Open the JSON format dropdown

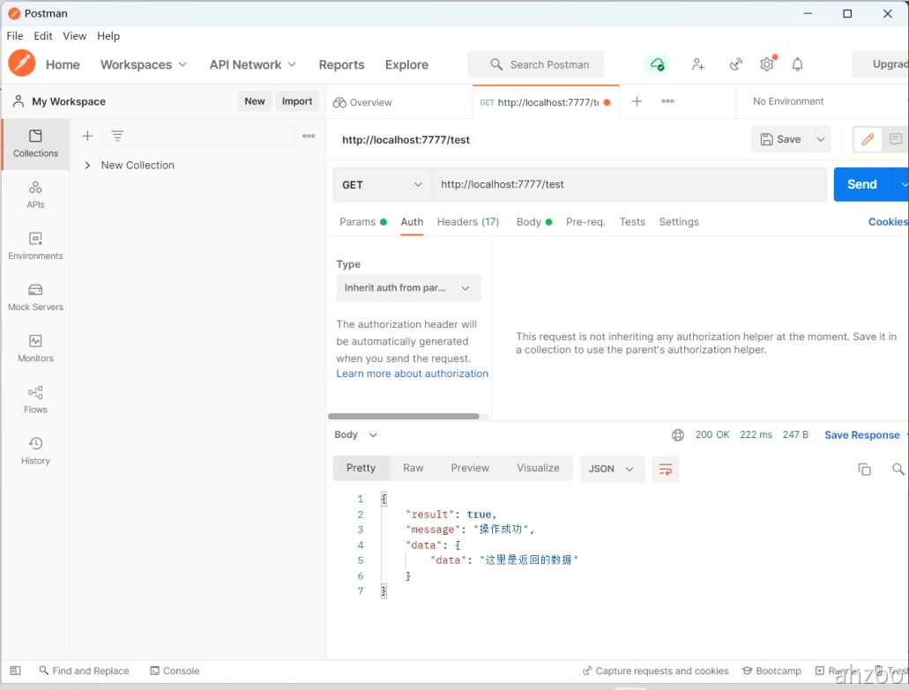click(612, 469)
